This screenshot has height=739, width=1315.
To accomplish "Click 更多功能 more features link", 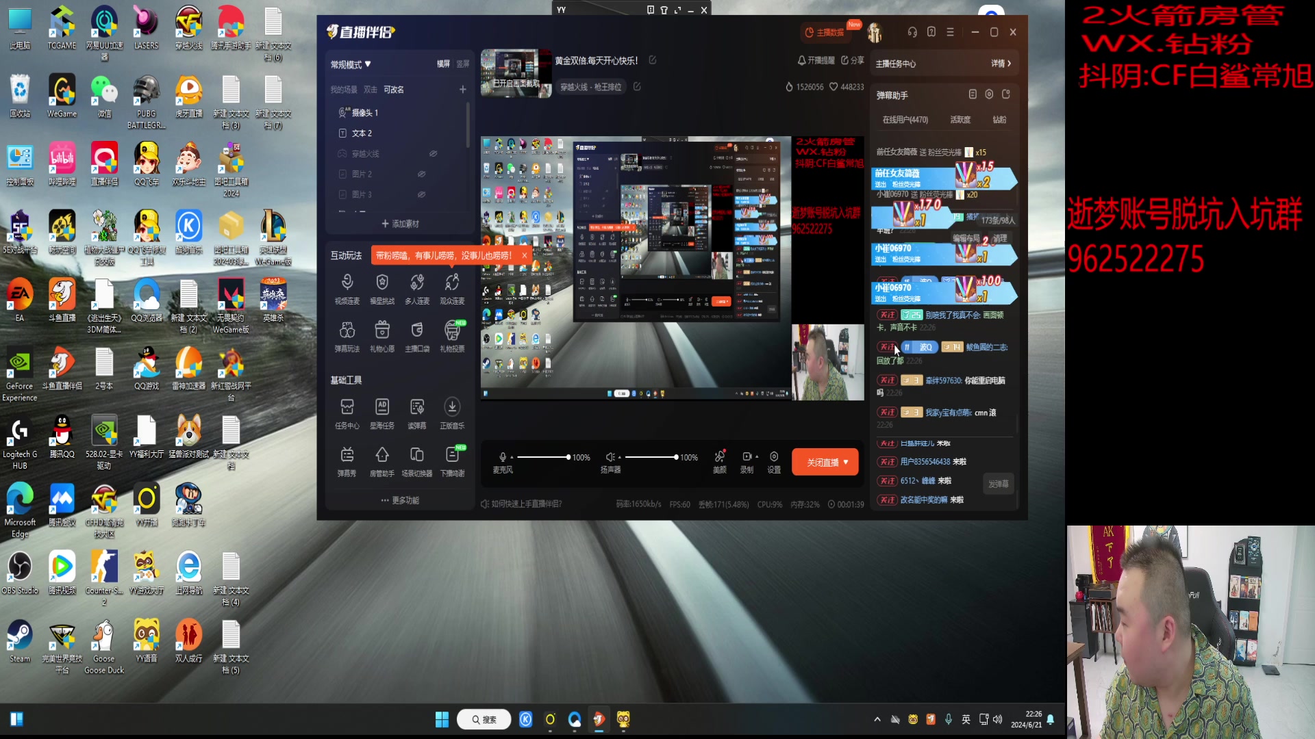I will 401,500.
